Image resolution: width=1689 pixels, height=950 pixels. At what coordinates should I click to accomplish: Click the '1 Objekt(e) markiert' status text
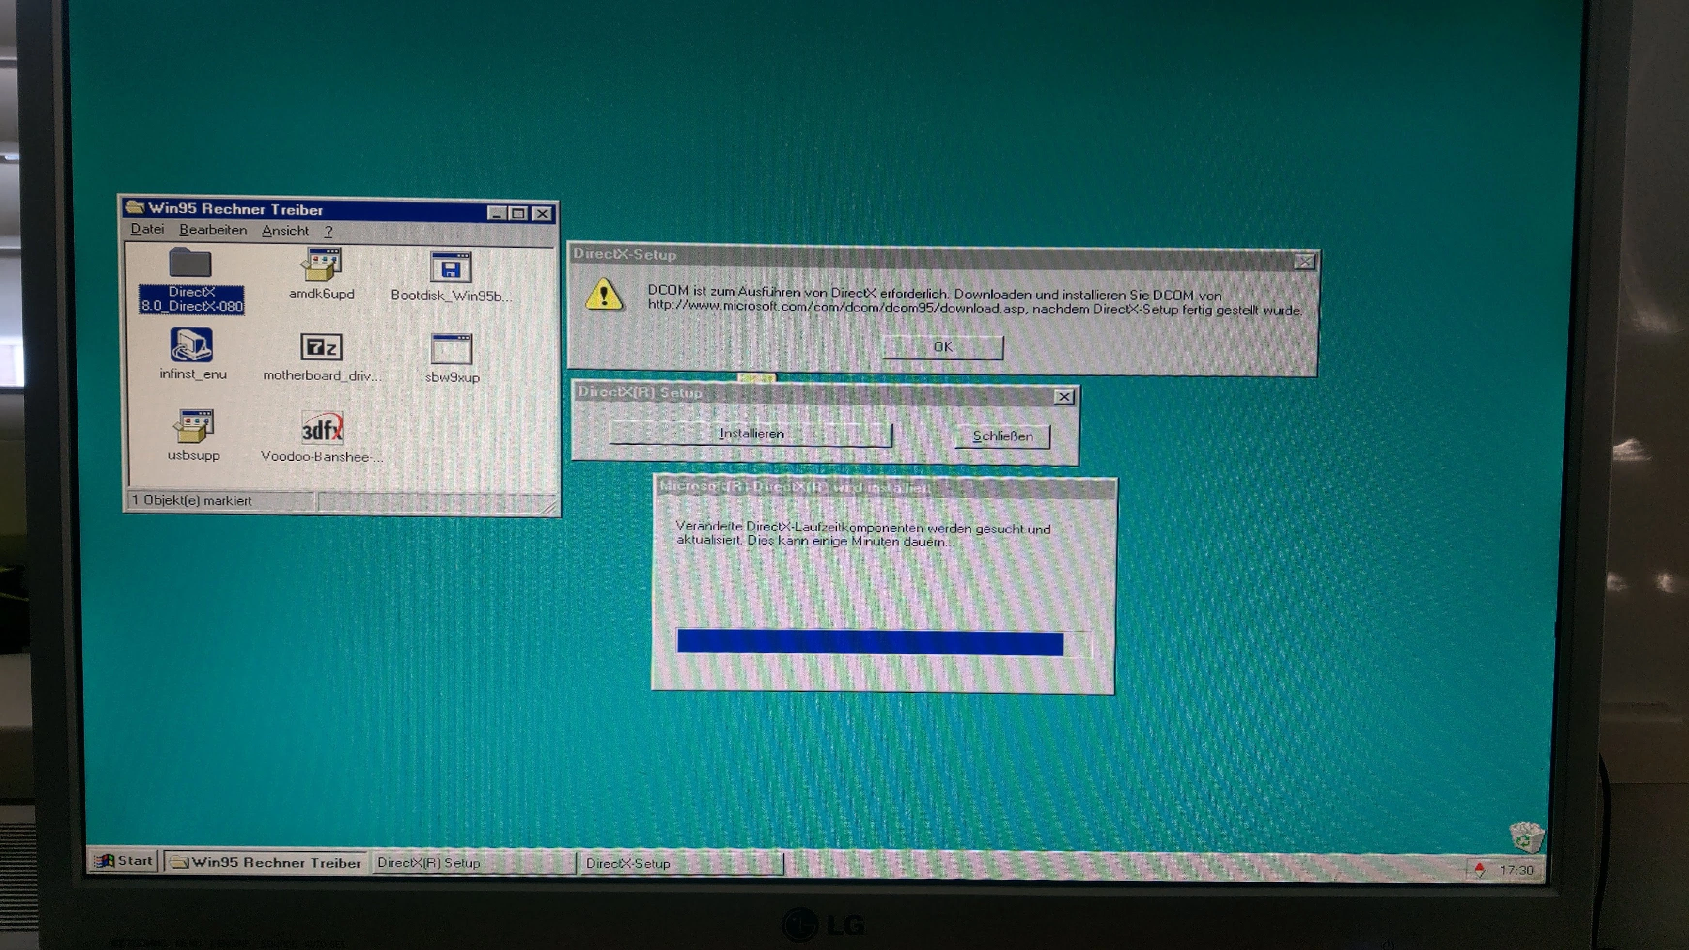191,500
